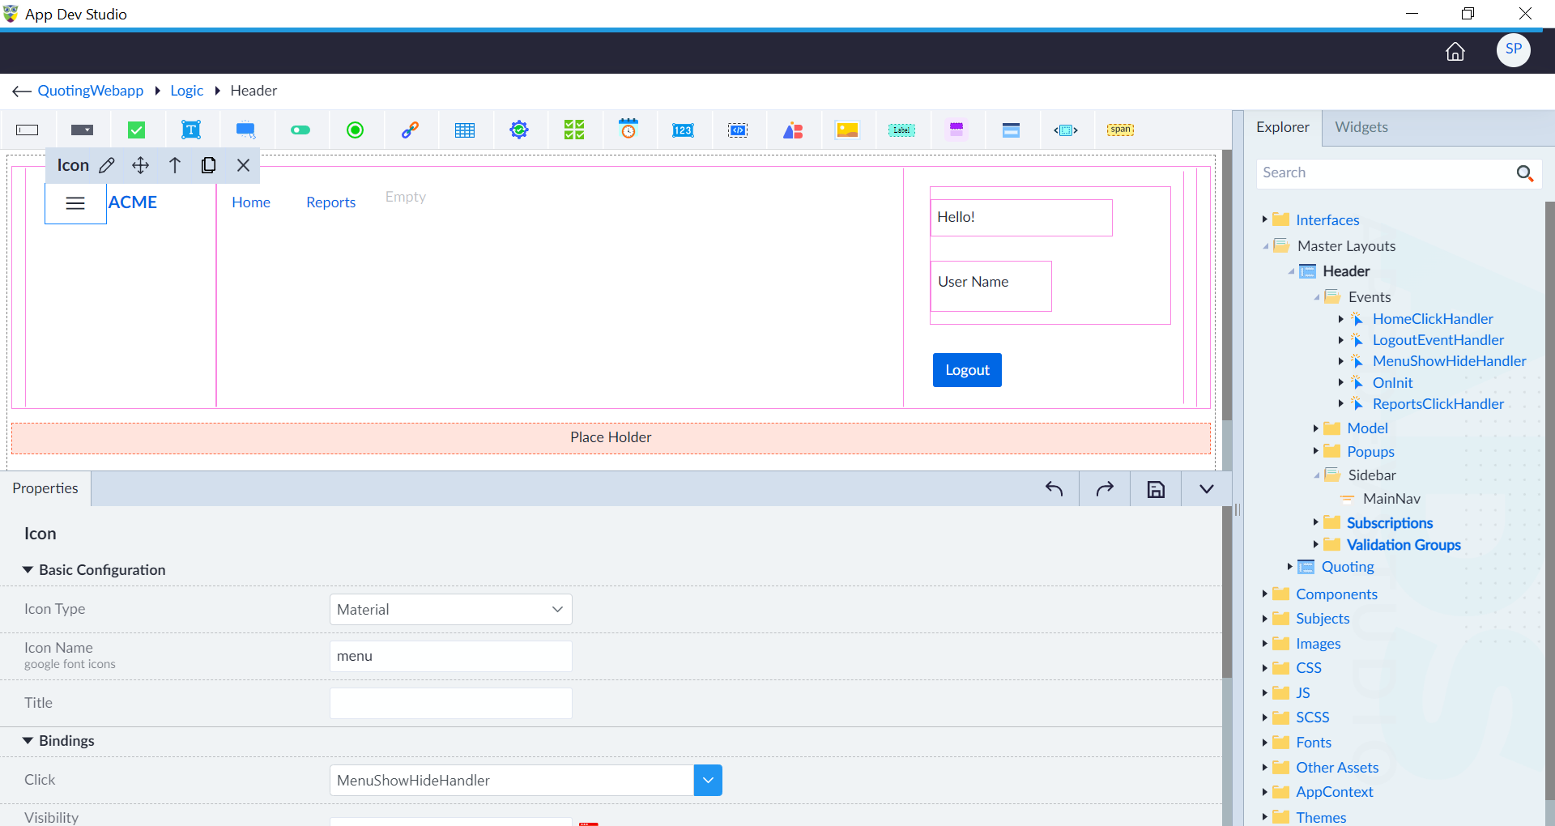Pick the Label widget tool
1555x826 pixels.
point(901,130)
